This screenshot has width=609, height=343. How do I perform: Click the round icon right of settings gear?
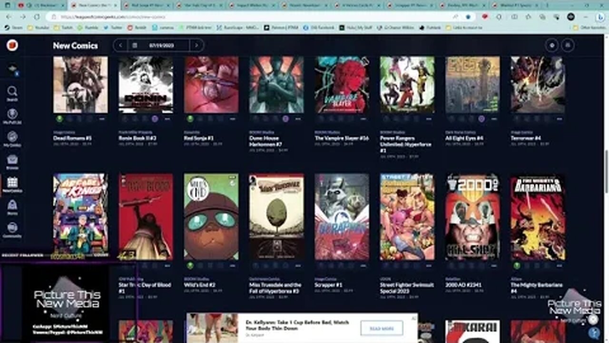click(567, 46)
